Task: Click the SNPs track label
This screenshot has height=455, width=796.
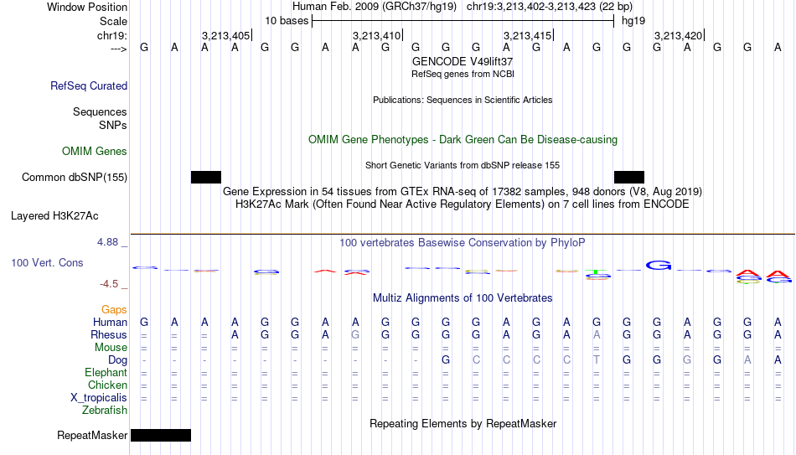Action: point(113,125)
